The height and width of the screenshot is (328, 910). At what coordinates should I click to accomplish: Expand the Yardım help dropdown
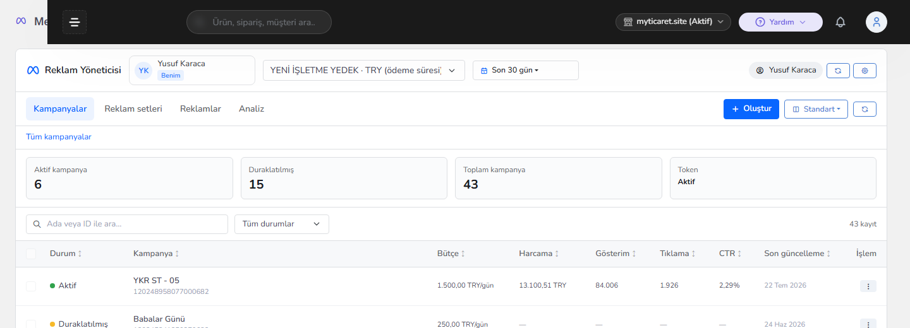point(780,22)
